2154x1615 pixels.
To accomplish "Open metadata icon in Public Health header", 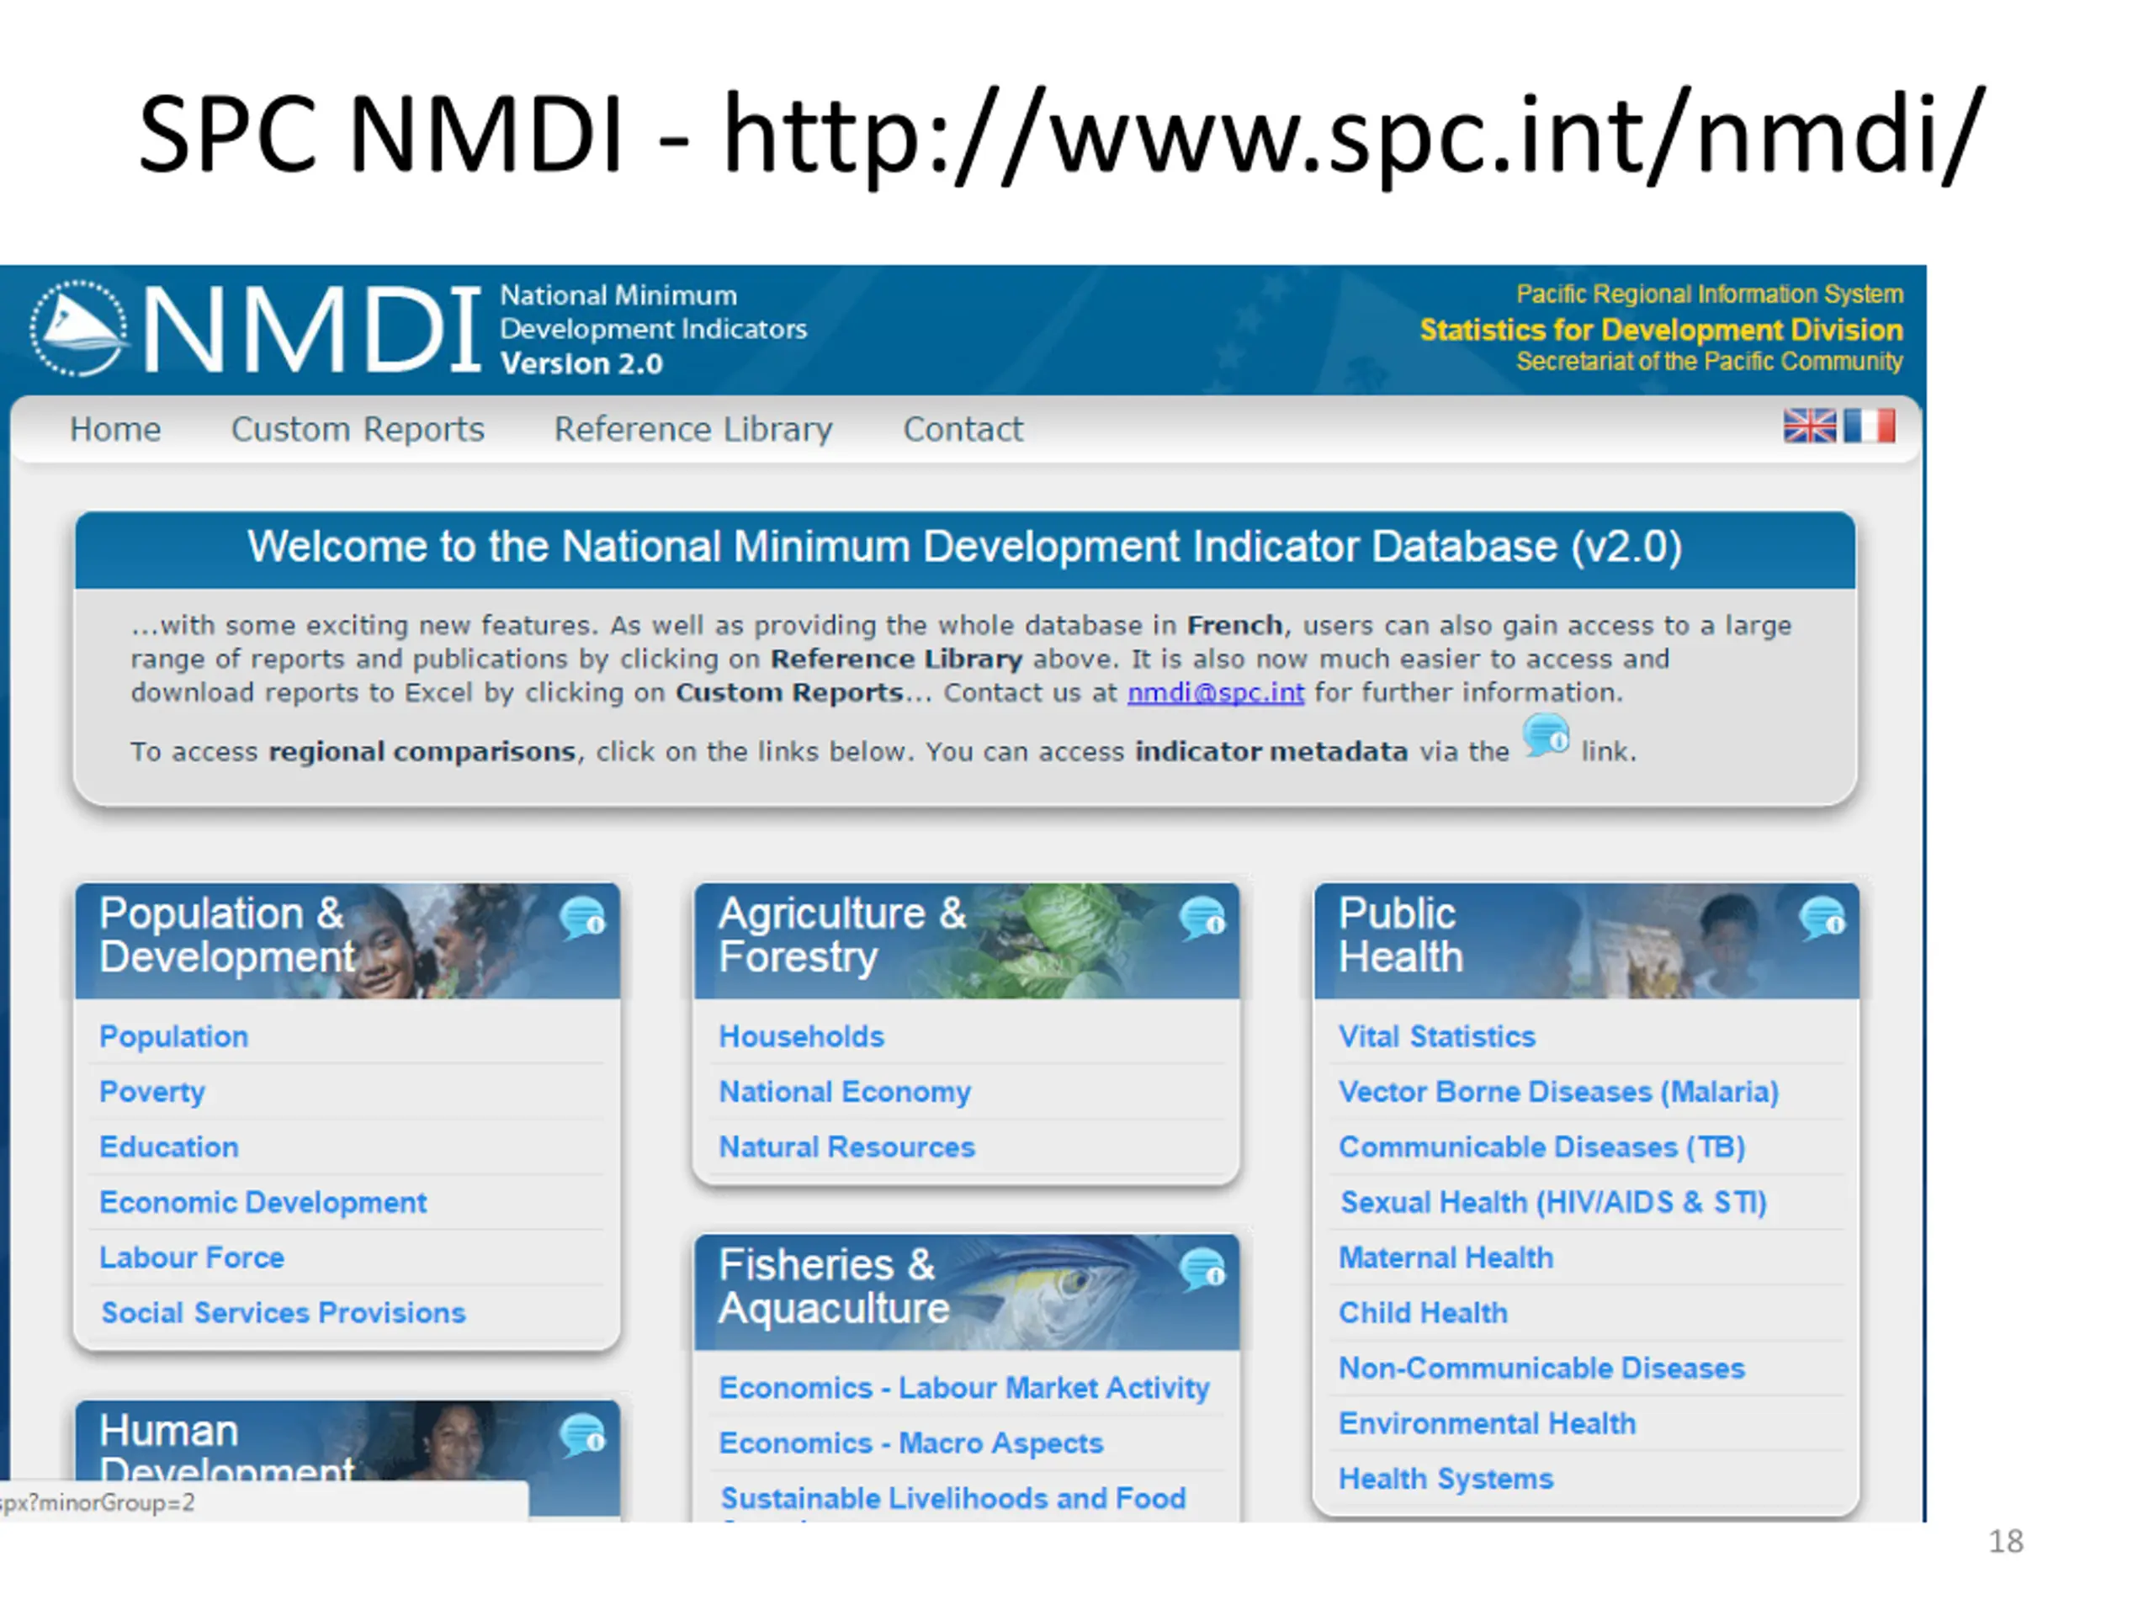I will coord(1822,918).
